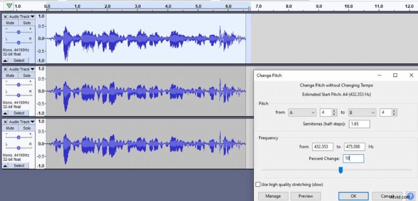Click the third track's gain slider
This screenshot has width=418, height=201.
click(18, 137)
